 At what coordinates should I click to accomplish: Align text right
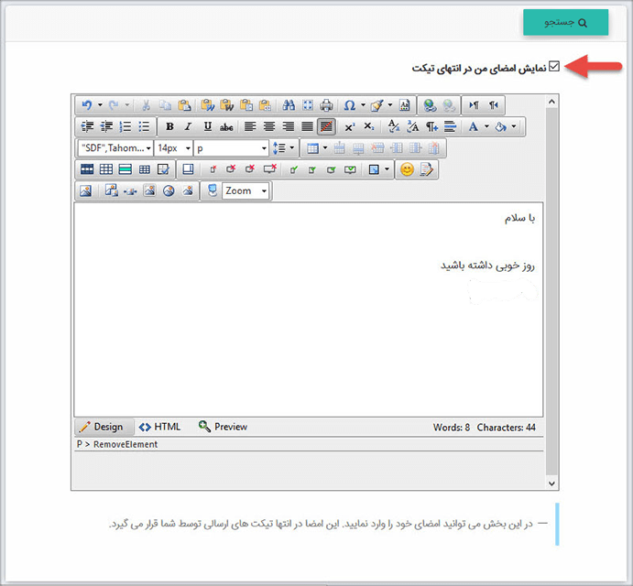tap(288, 126)
